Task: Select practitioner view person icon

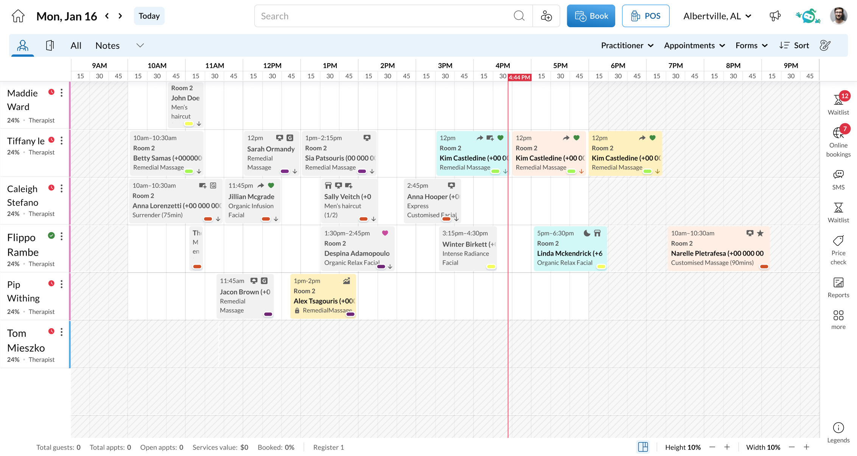Action: tap(23, 45)
